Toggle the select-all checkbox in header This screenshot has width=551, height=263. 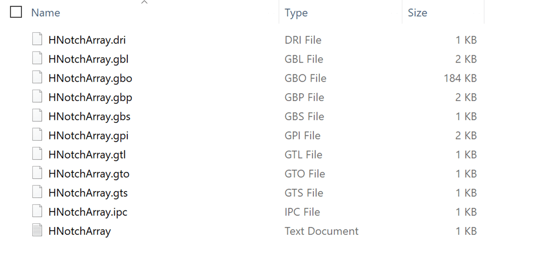(x=16, y=12)
